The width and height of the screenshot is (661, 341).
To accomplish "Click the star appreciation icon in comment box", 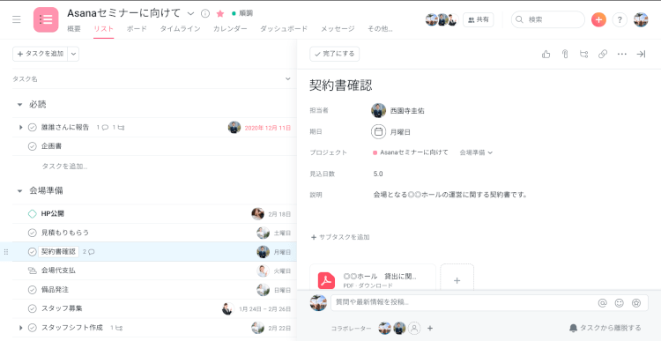I will (636, 302).
